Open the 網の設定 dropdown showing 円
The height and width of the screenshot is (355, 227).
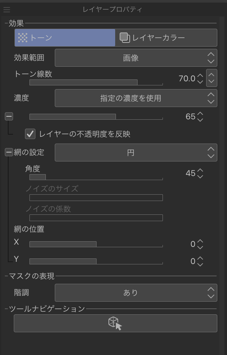tap(136, 153)
